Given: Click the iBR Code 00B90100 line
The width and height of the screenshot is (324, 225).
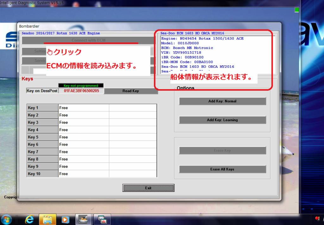Looking at the screenshot, I should pos(182,58).
